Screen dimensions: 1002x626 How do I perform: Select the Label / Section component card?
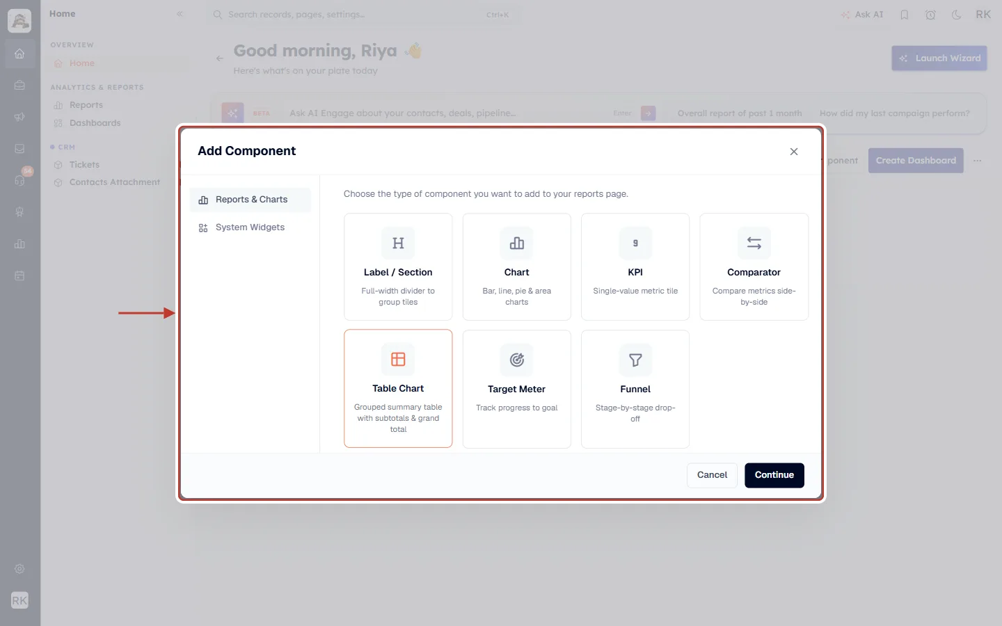pos(398,266)
